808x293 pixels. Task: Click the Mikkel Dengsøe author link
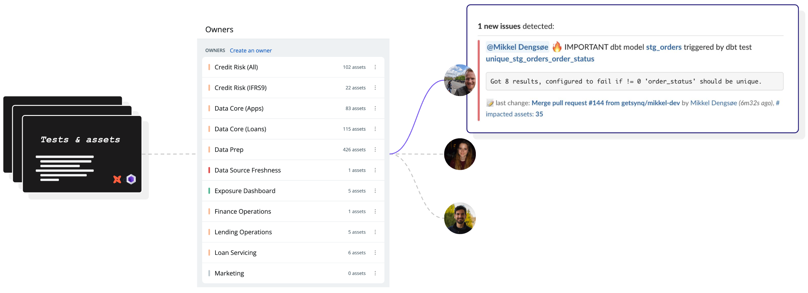(713, 103)
